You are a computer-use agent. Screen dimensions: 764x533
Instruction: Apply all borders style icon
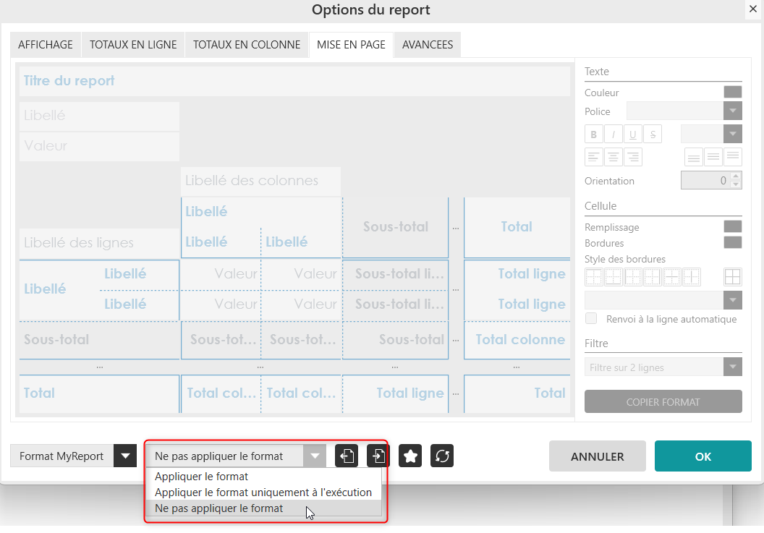coord(733,276)
